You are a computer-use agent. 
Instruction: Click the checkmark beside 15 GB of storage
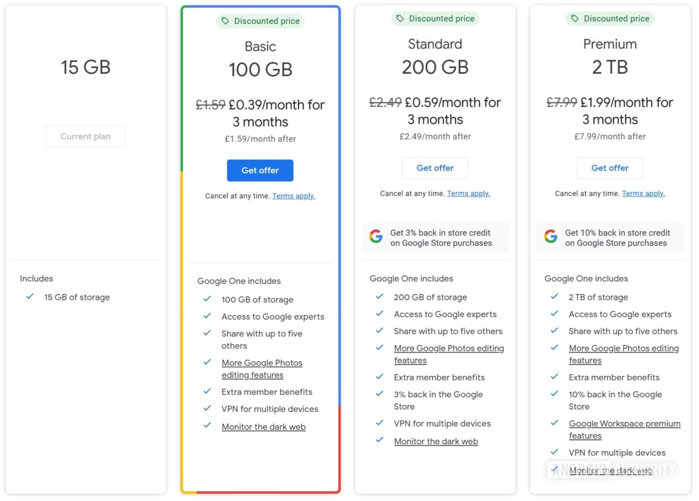[30, 297]
